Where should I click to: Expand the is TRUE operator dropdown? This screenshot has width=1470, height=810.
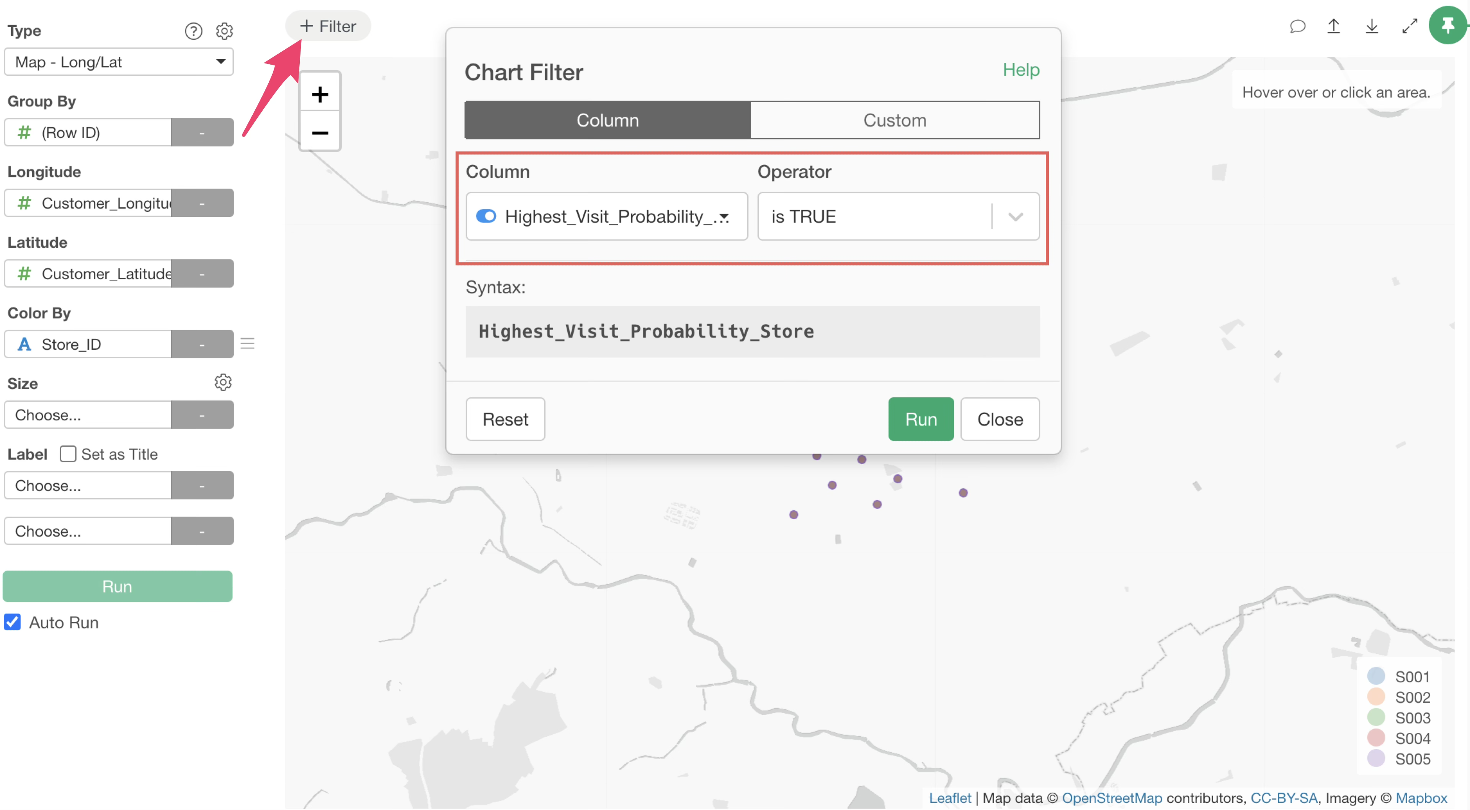[1015, 216]
